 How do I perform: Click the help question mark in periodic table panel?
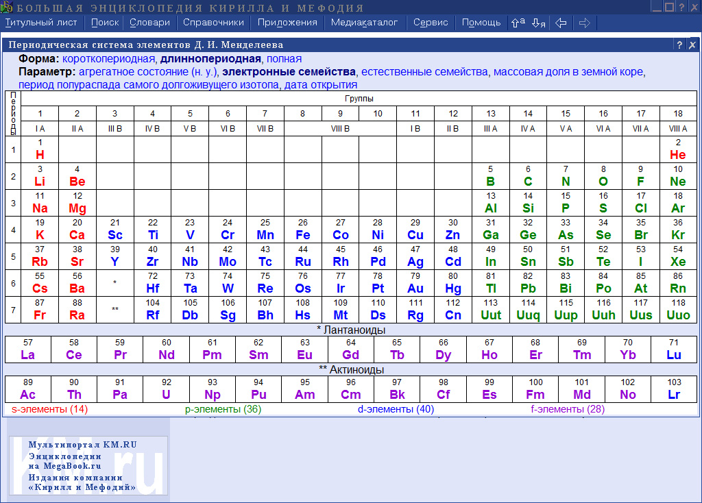679,45
